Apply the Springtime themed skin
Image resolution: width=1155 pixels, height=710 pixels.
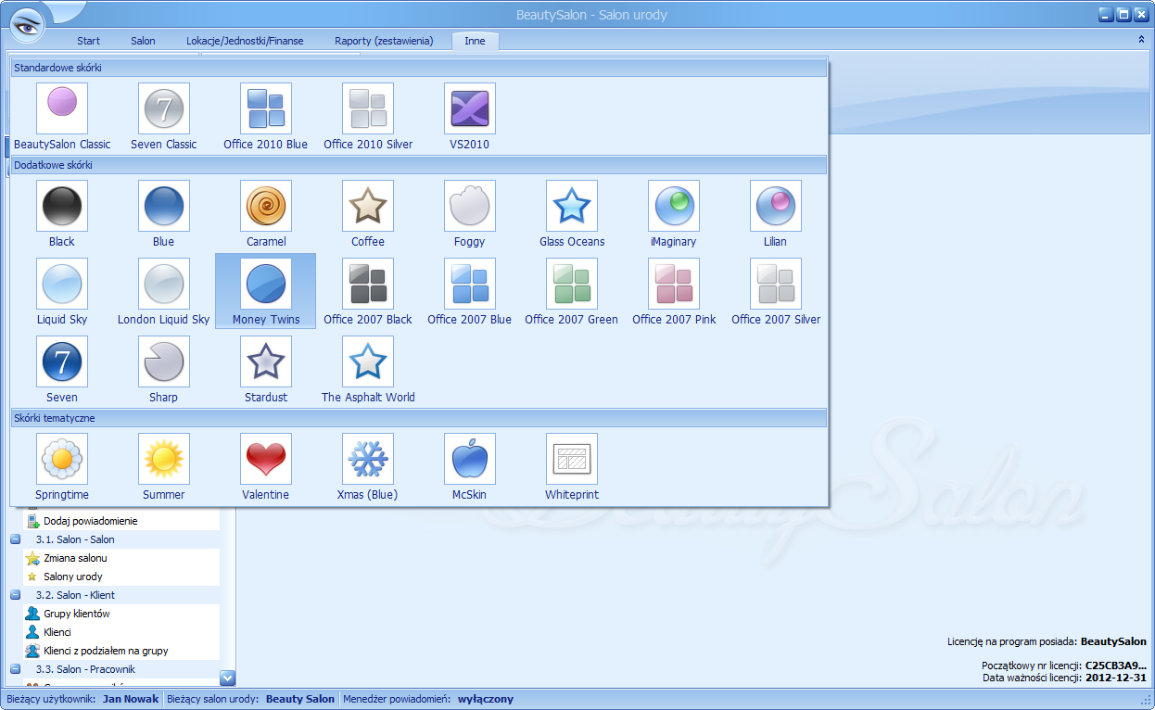(62, 467)
